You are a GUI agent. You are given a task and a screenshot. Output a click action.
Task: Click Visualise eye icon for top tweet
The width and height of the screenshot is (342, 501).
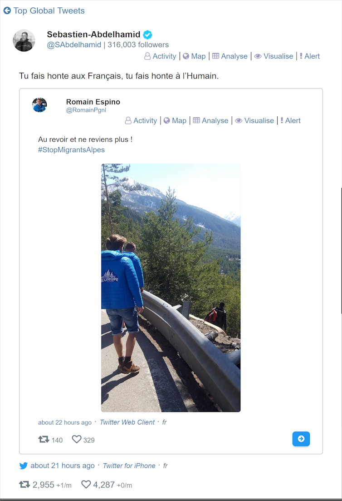(x=258, y=56)
